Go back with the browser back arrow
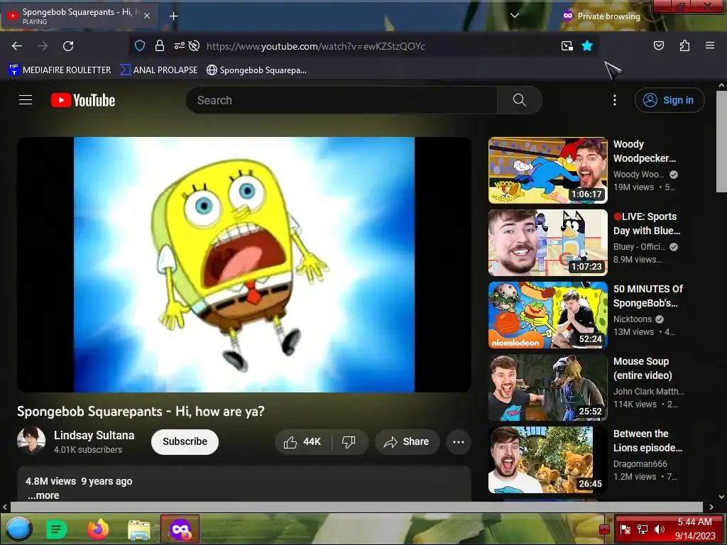The width and height of the screenshot is (727, 545). click(17, 46)
